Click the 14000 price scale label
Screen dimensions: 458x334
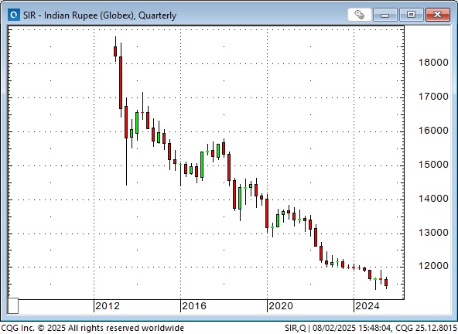point(433,199)
